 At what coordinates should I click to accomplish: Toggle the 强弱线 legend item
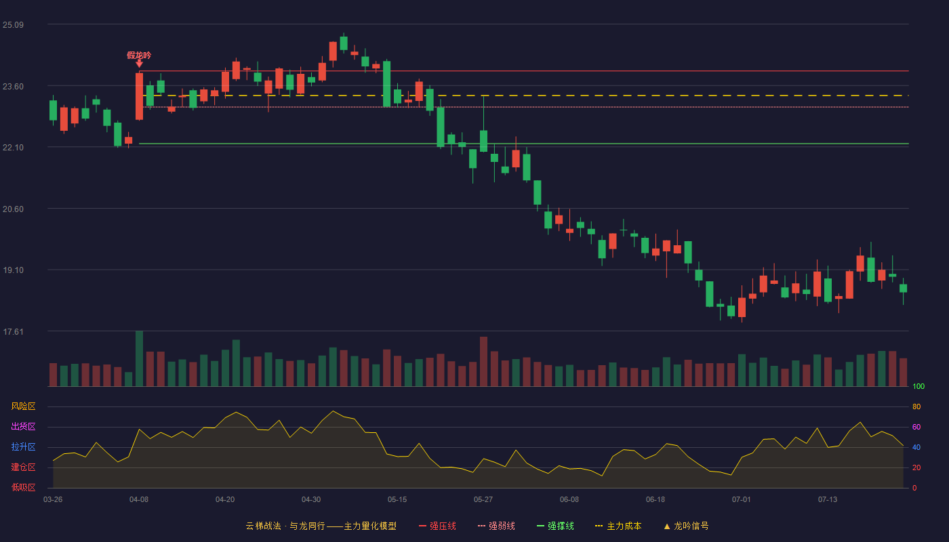point(496,526)
